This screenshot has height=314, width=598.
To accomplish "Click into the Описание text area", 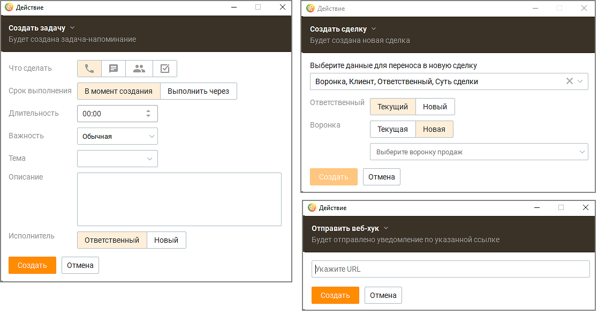I will pos(179,199).
